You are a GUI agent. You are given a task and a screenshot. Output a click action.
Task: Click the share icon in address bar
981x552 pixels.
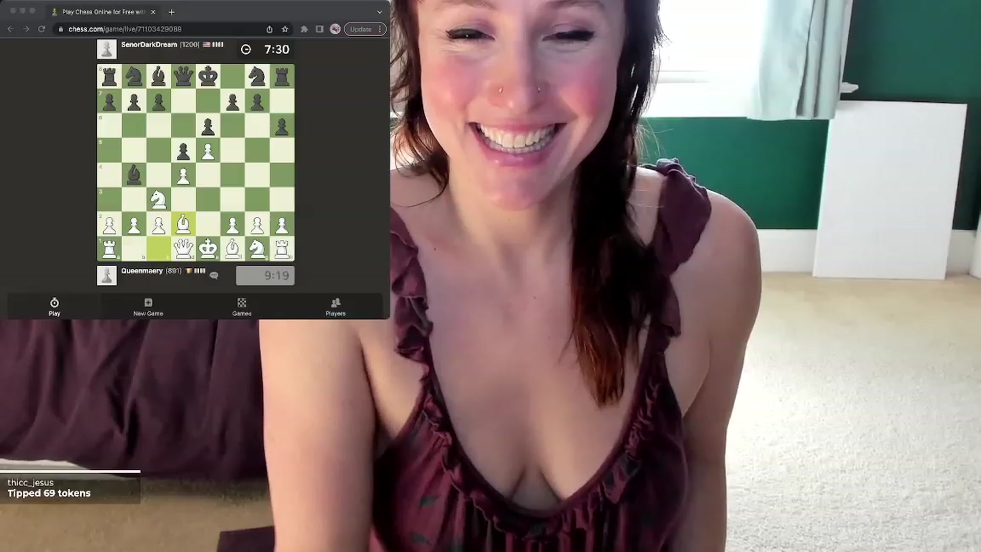pos(269,29)
